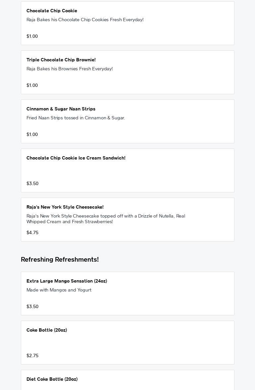Screen dimensions: 255x390
Task: Click the $4.75 cheesecake price
Action: (x=32, y=233)
